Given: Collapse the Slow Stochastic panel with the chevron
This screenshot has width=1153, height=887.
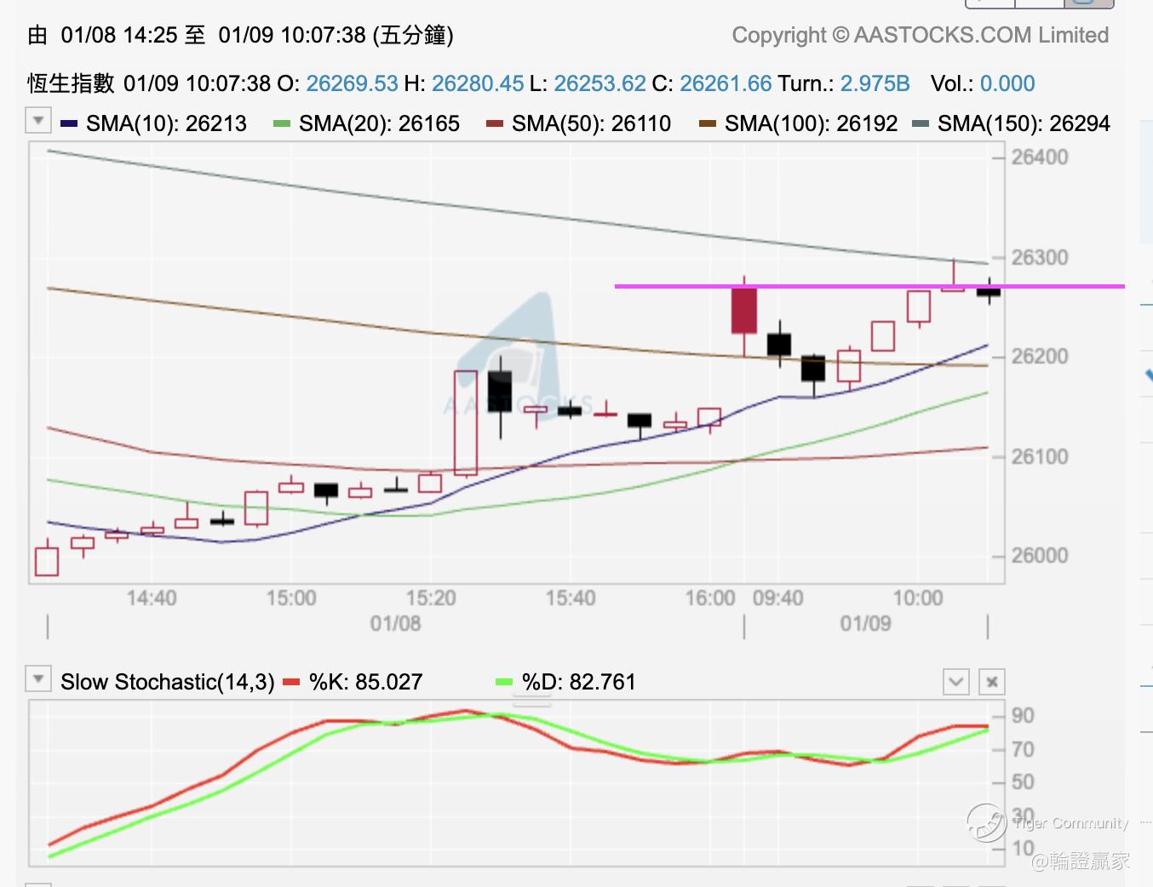Looking at the screenshot, I should (x=956, y=682).
